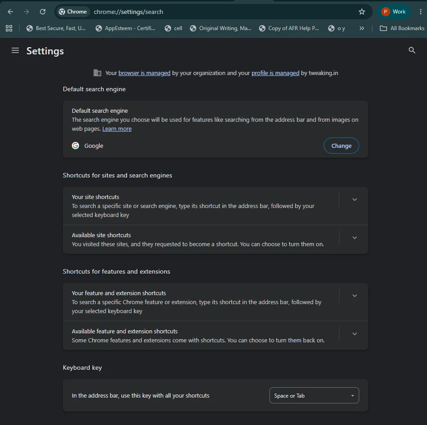Click the Google logo icon
The height and width of the screenshot is (425, 427).
pos(75,146)
